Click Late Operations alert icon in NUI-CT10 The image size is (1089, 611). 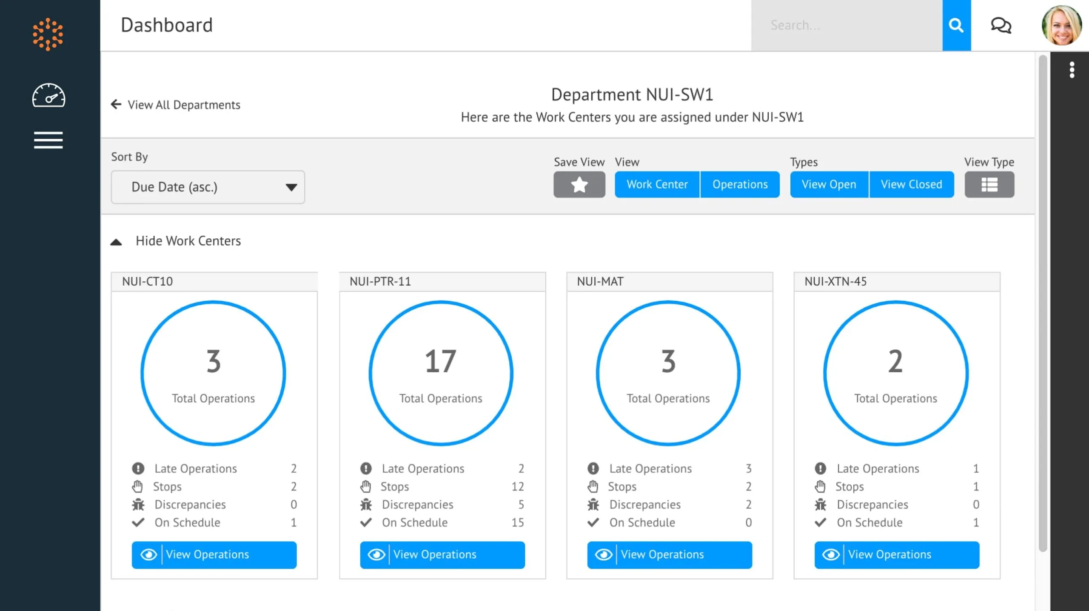click(x=138, y=468)
